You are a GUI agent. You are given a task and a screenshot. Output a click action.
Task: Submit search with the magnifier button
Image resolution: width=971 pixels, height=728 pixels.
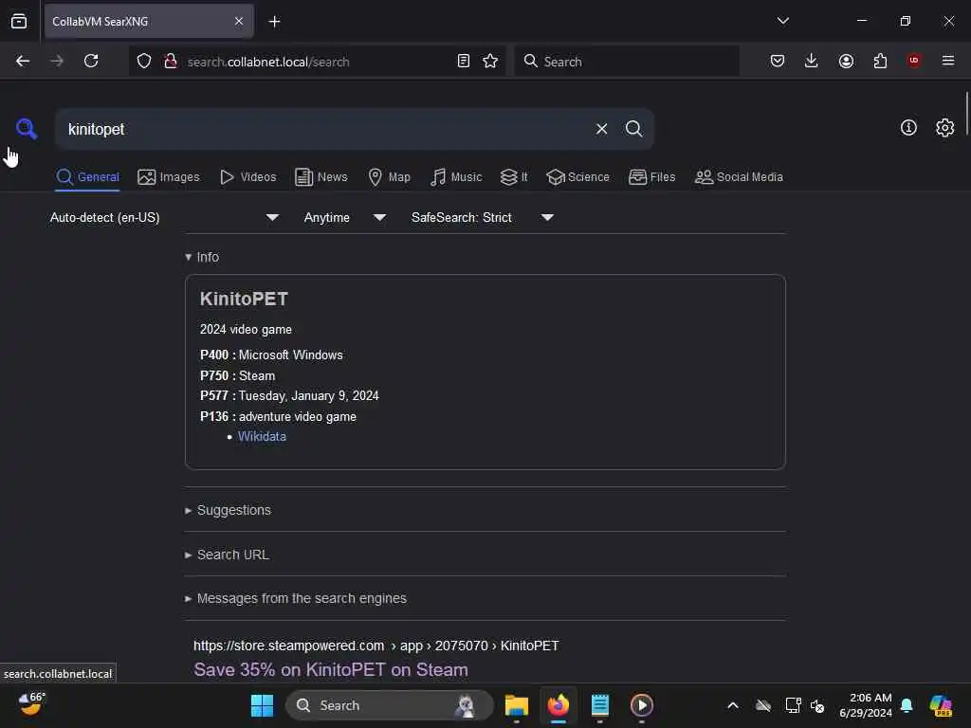click(x=633, y=129)
